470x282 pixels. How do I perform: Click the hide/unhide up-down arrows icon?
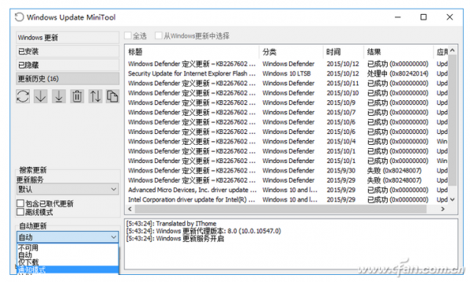click(96, 96)
